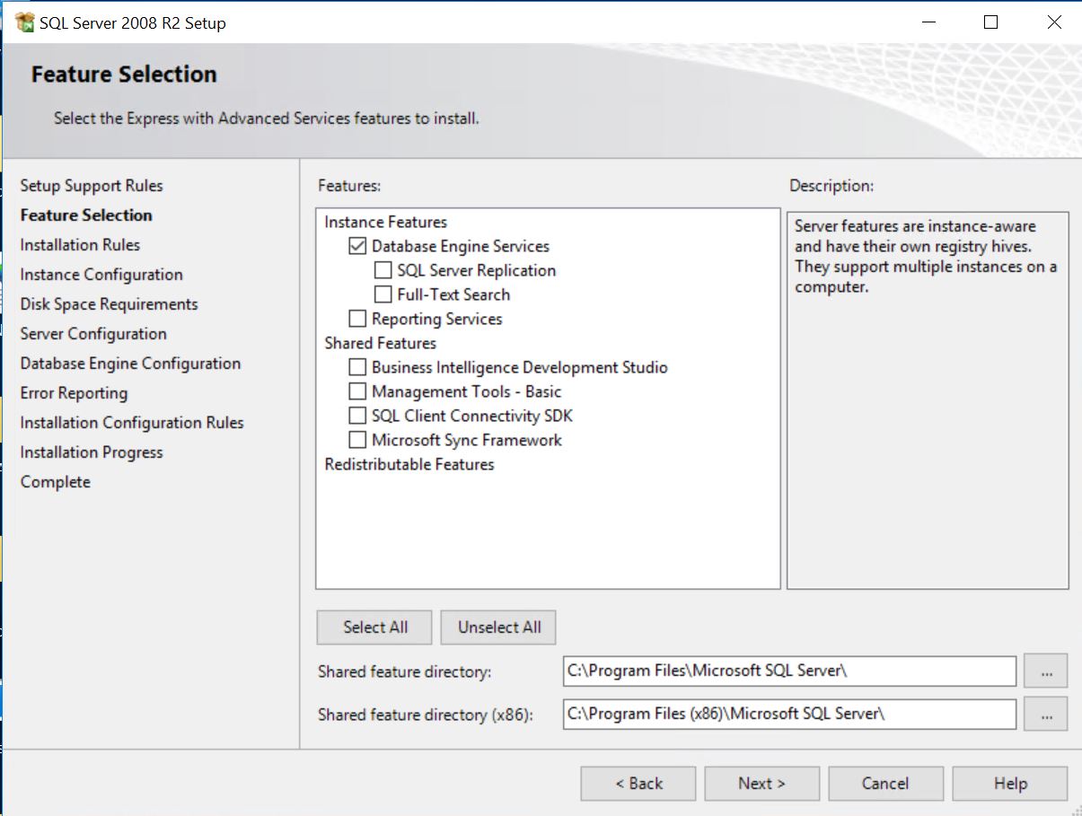1082x816 pixels.
Task: Tick the Microsoft Sync Framework checkbox
Action: click(x=357, y=440)
